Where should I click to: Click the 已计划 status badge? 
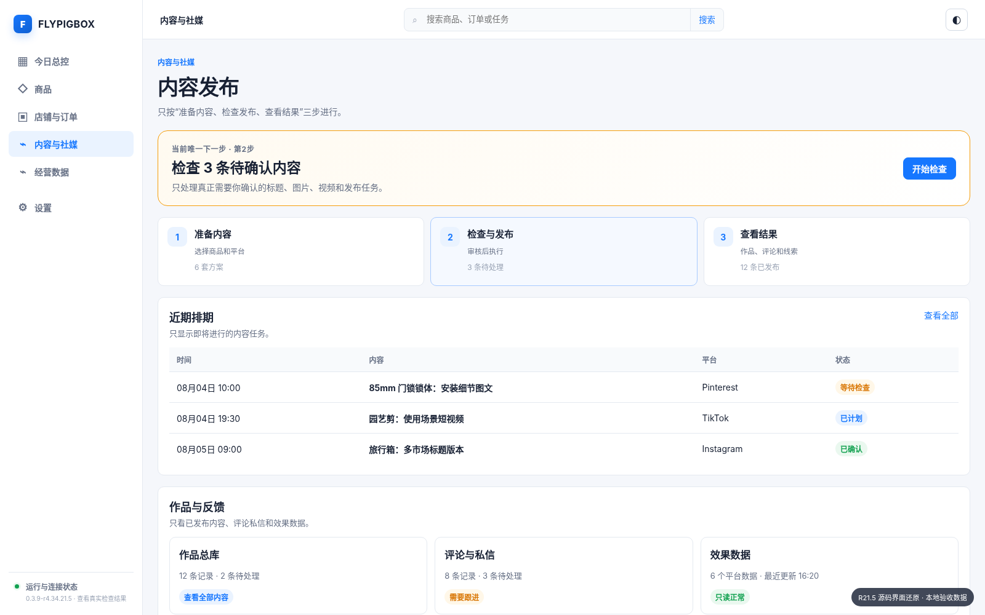[851, 418]
